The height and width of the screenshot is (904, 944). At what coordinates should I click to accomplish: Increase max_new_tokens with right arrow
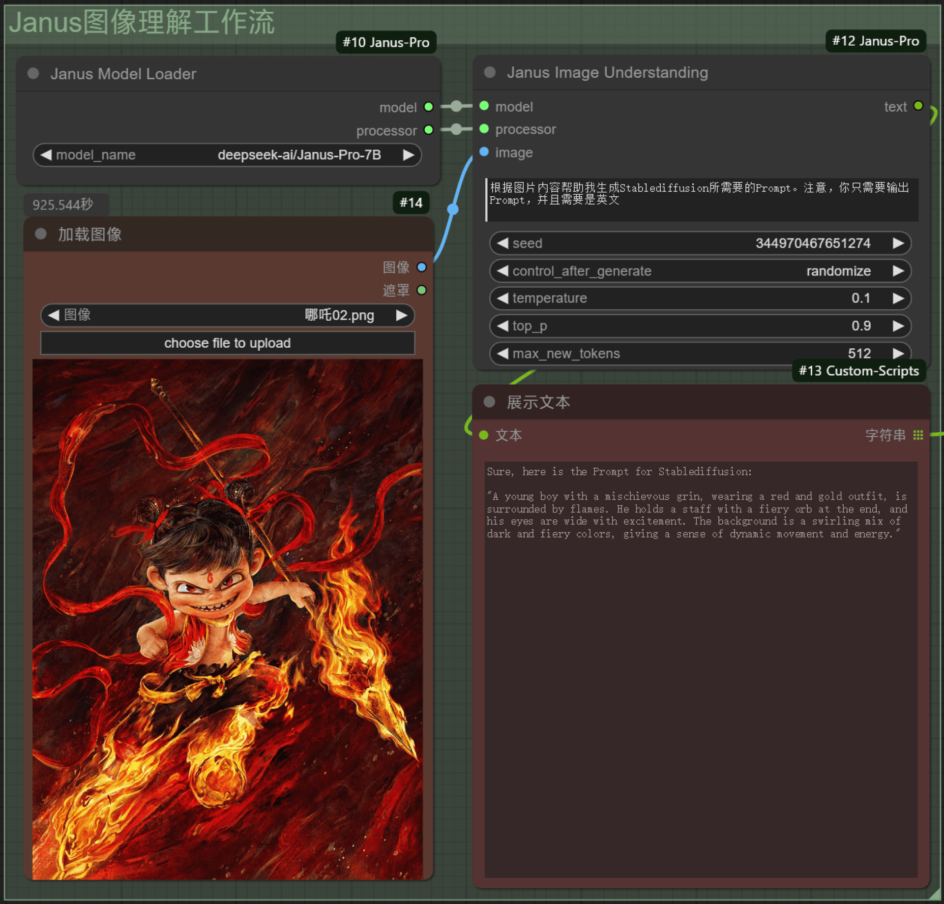coord(898,353)
